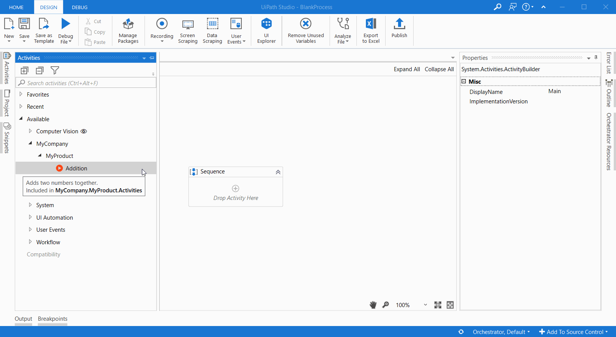Expand the Workflow category
Screen dimensions: 616x337
click(x=30, y=242)
